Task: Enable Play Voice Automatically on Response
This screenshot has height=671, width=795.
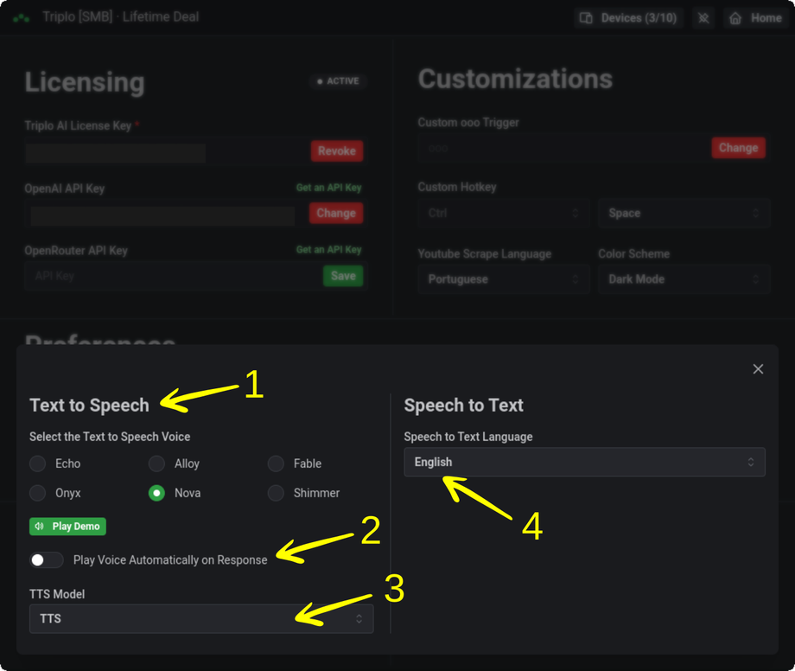Action: coord(47,559)
